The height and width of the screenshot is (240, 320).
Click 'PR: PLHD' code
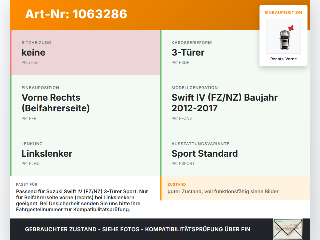tap(30, 163)
